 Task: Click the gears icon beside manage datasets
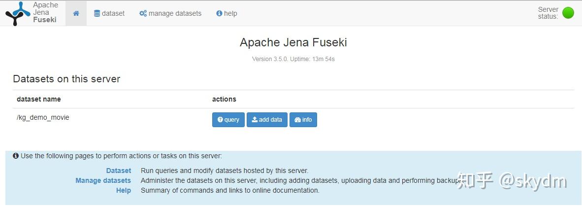143,13
